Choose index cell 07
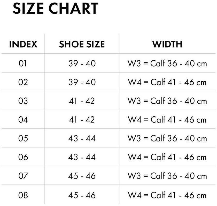Image resolution: width=217 pixels, height=206 pixels. point(23,176)
